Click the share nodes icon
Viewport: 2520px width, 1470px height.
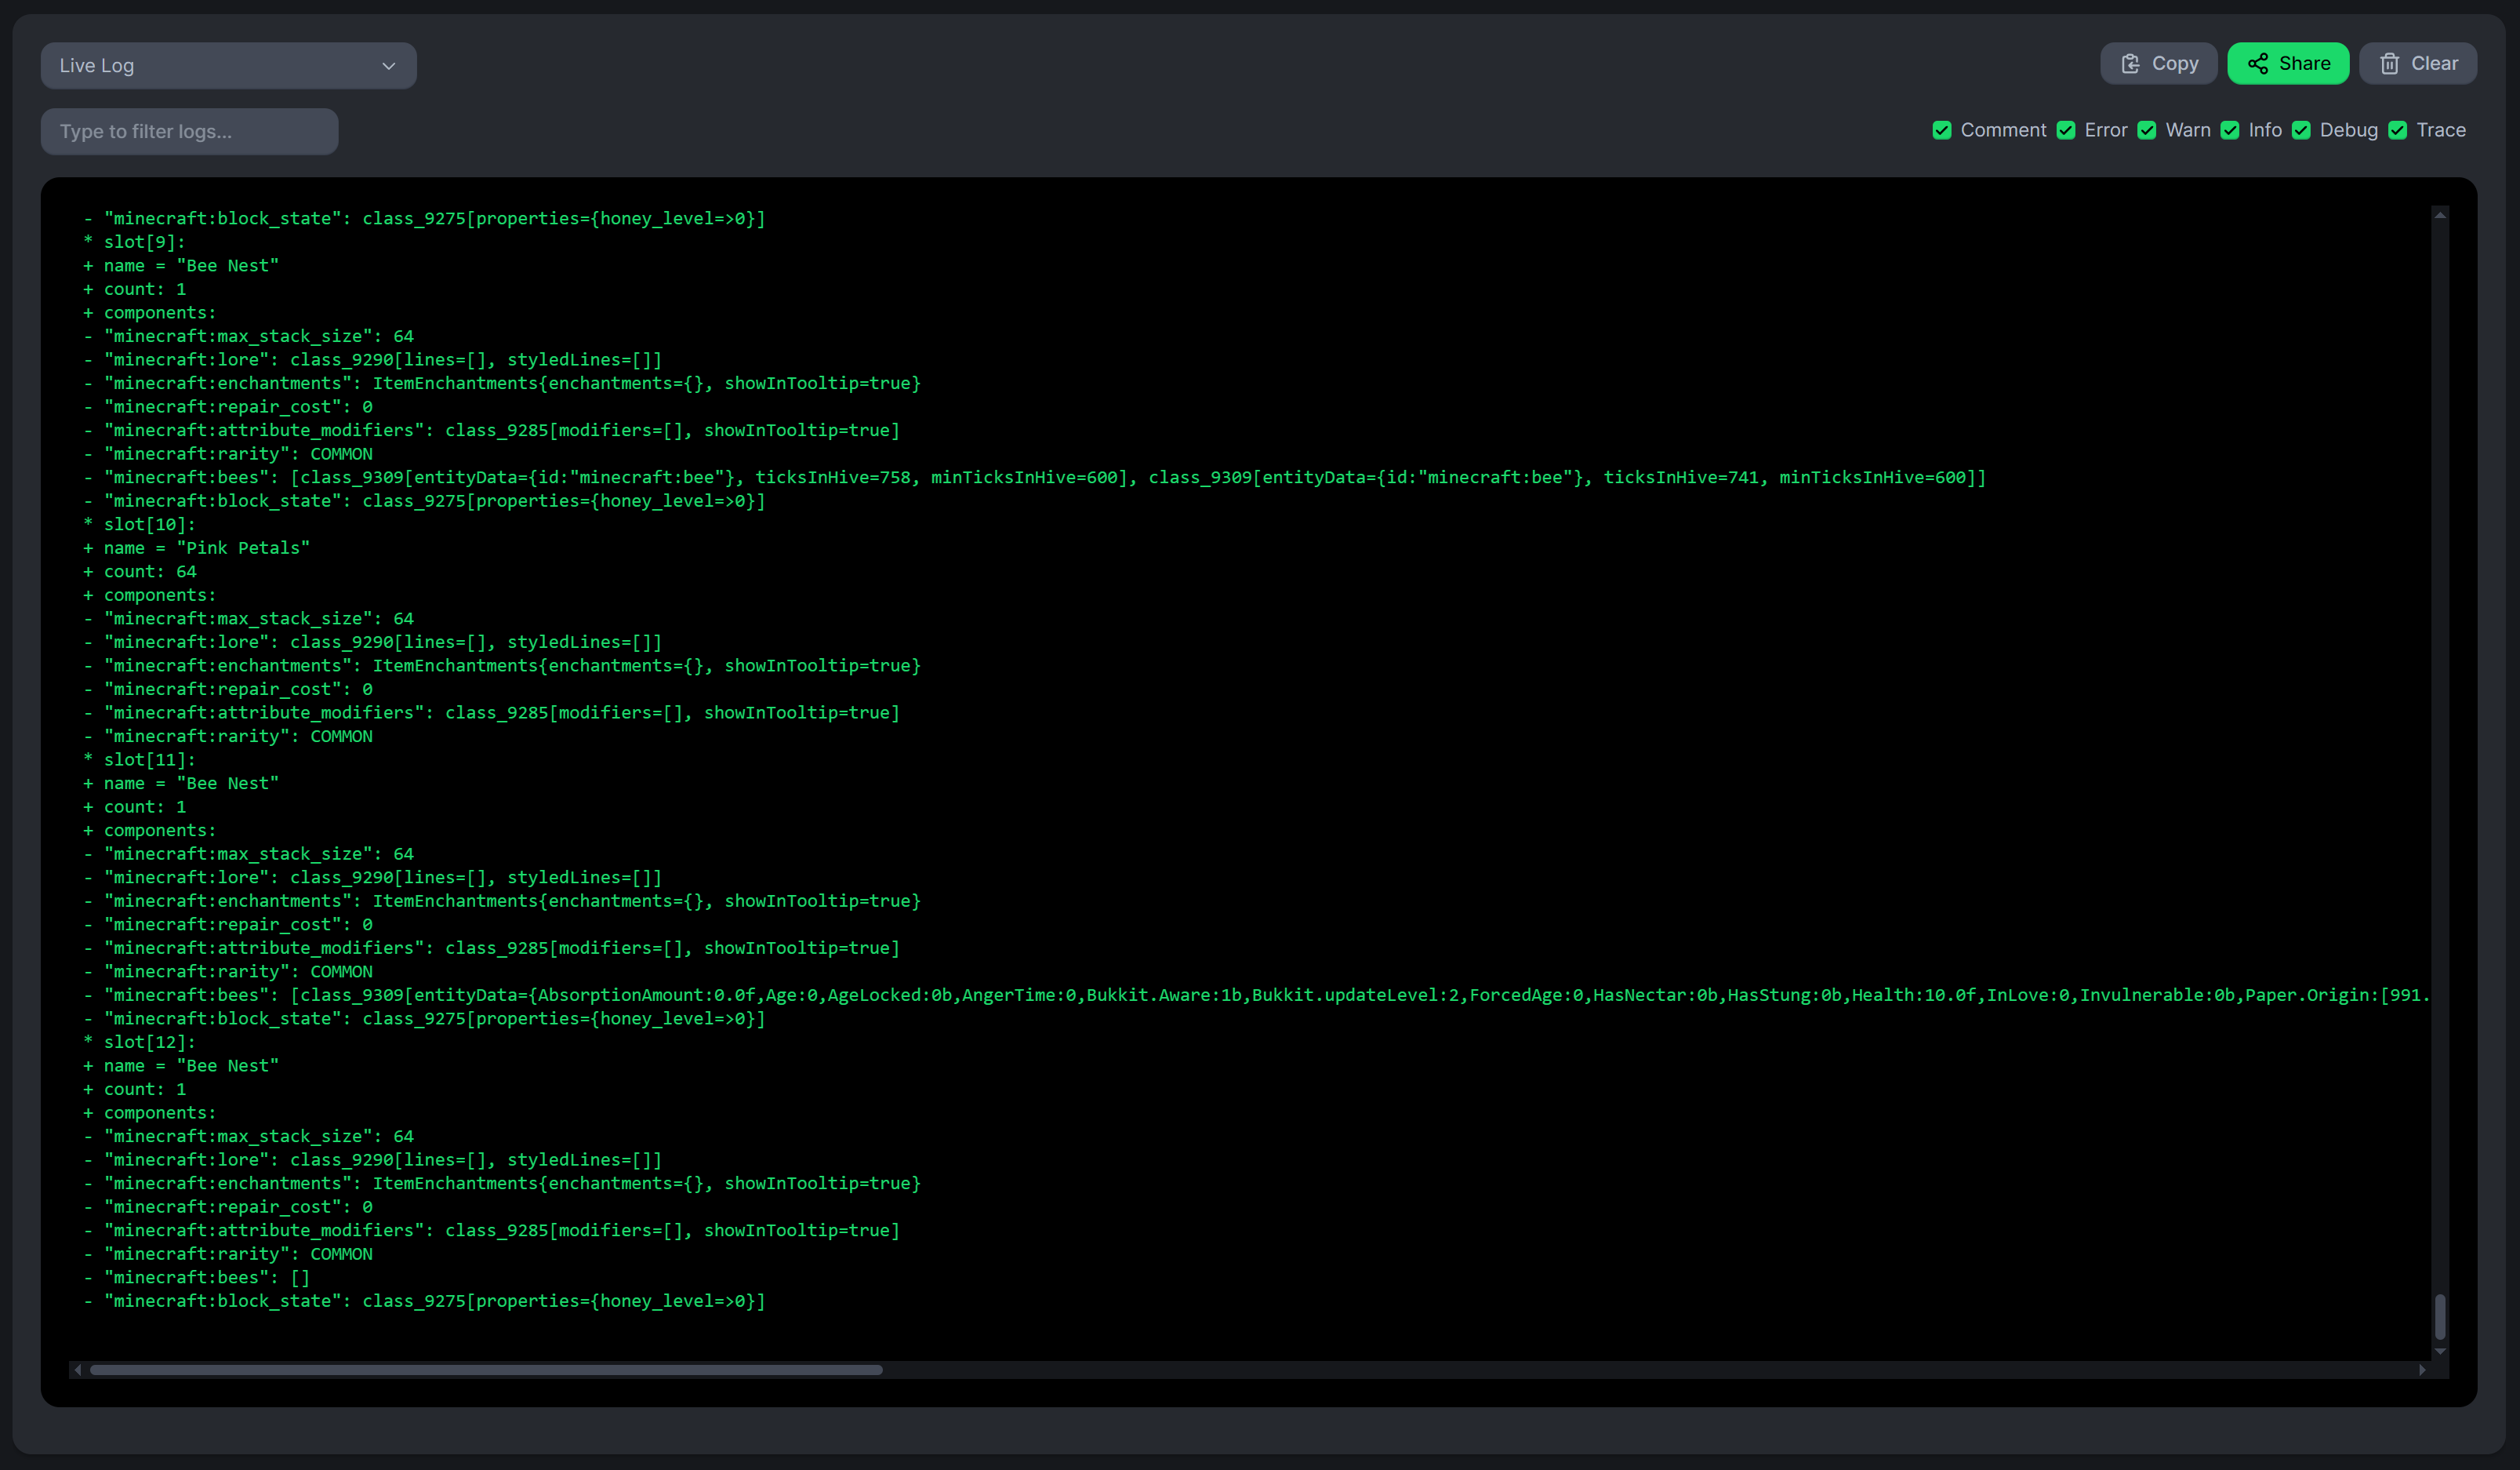click(2257, 64)
